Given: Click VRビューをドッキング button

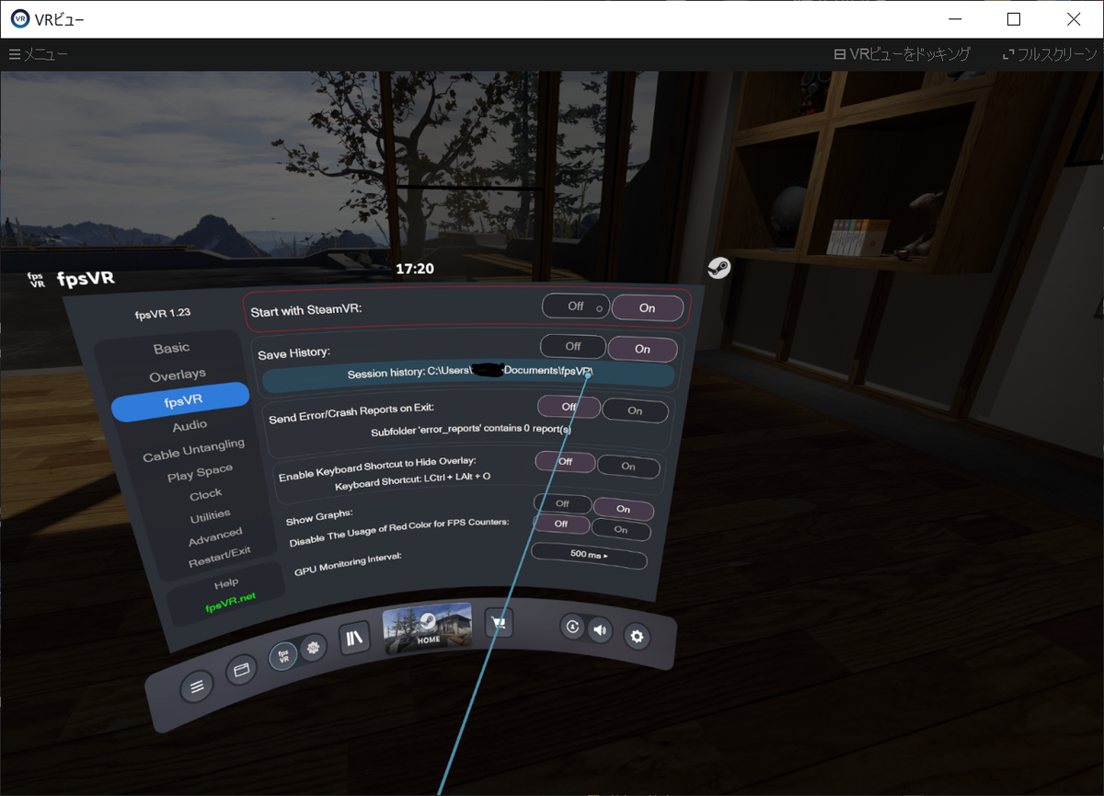Looking at the screenshot, I should click(902, 54).
